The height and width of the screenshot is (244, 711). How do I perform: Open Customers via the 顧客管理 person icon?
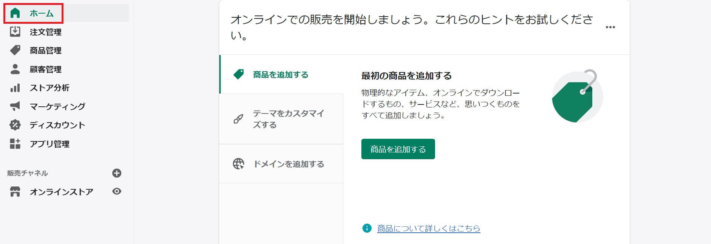click(x=15, y=69)
